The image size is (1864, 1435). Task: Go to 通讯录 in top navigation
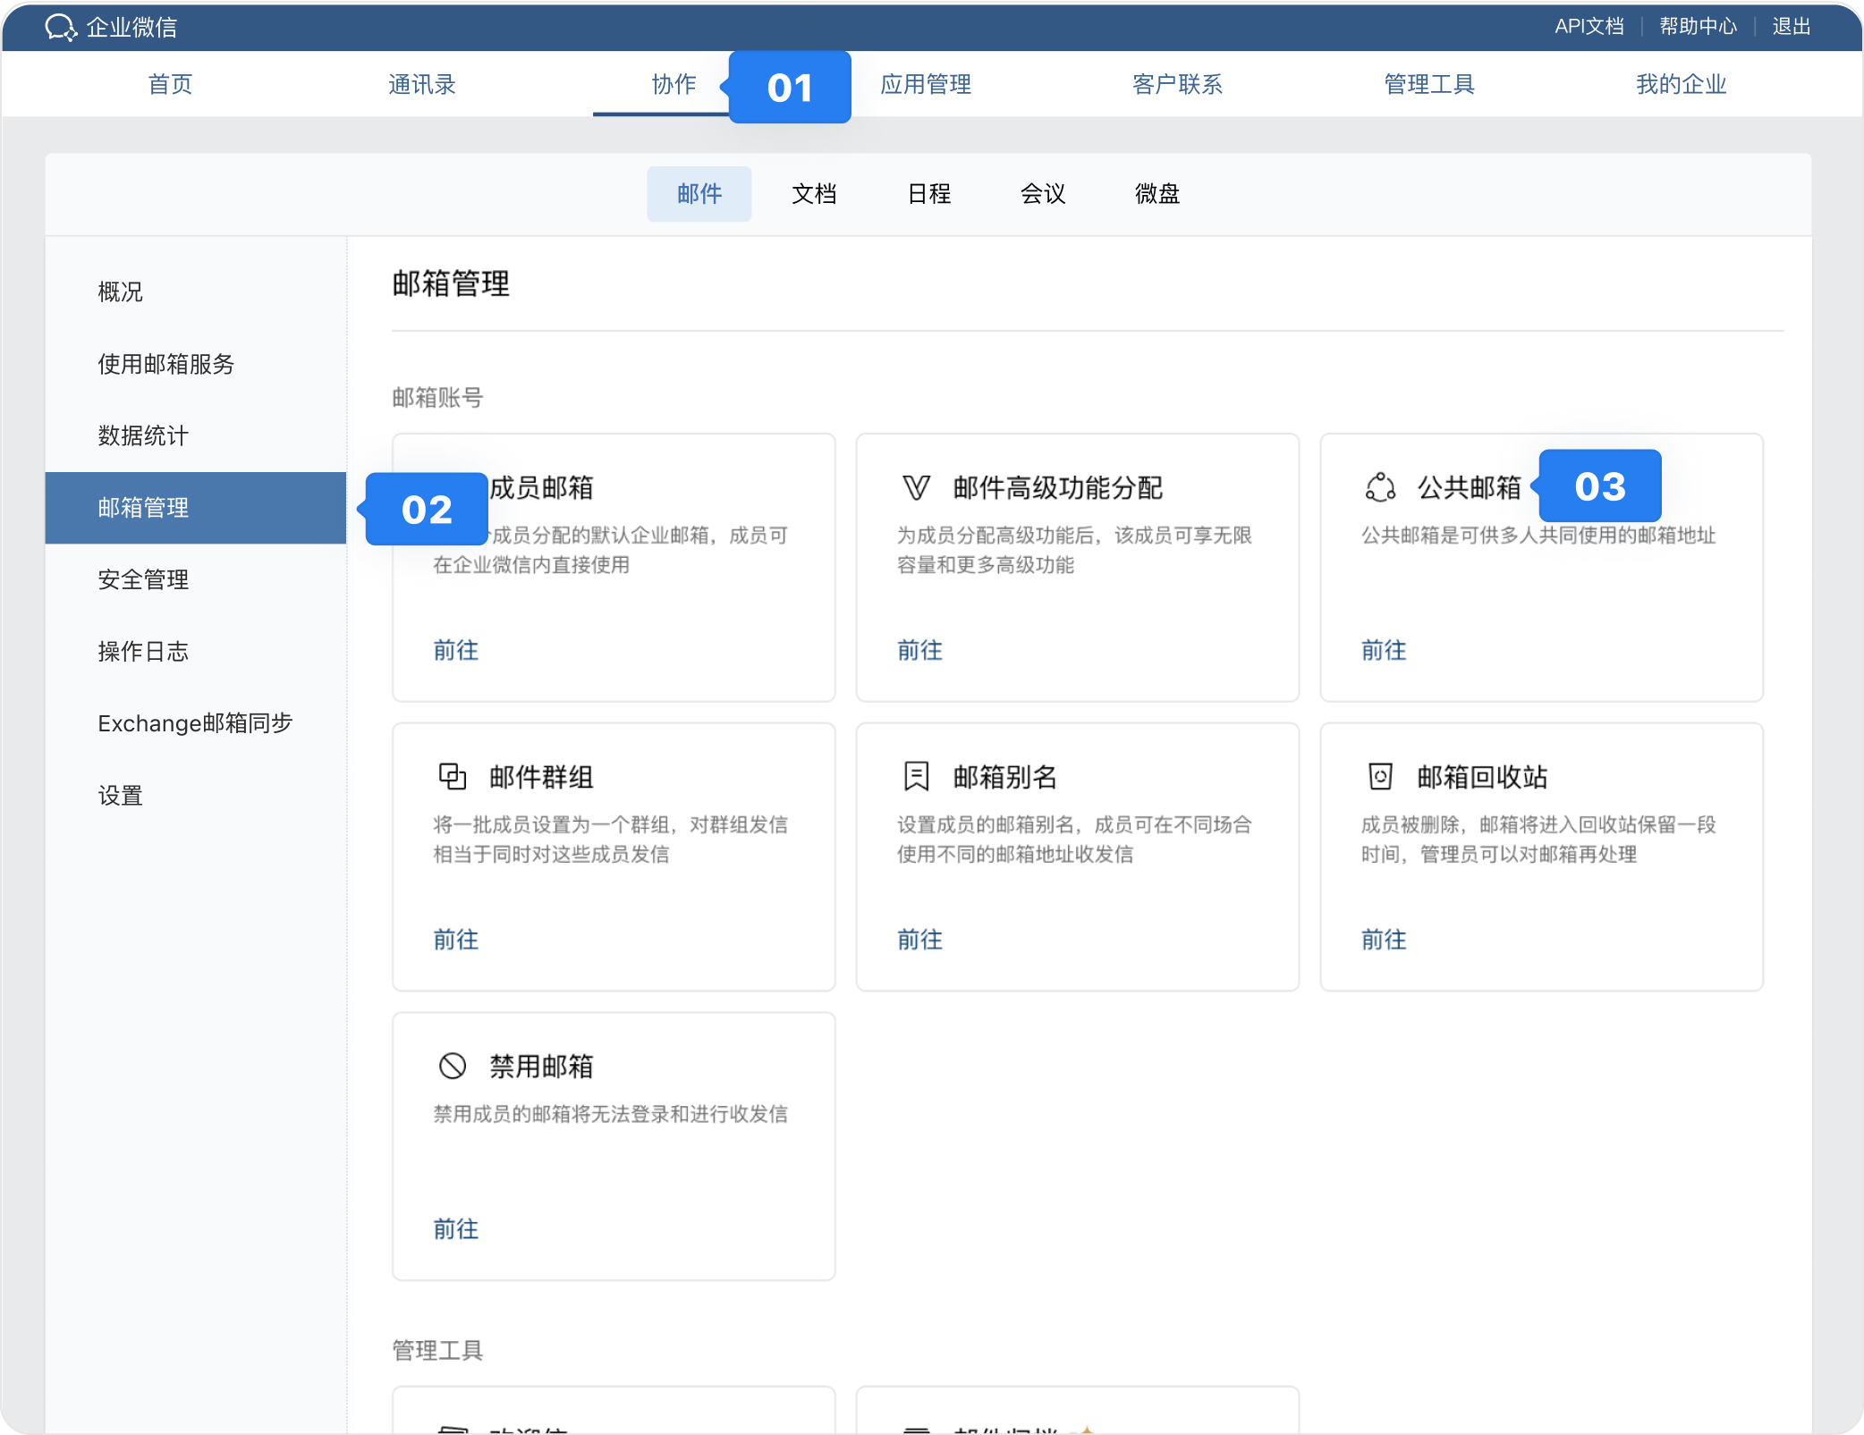[x=422, y=84]
